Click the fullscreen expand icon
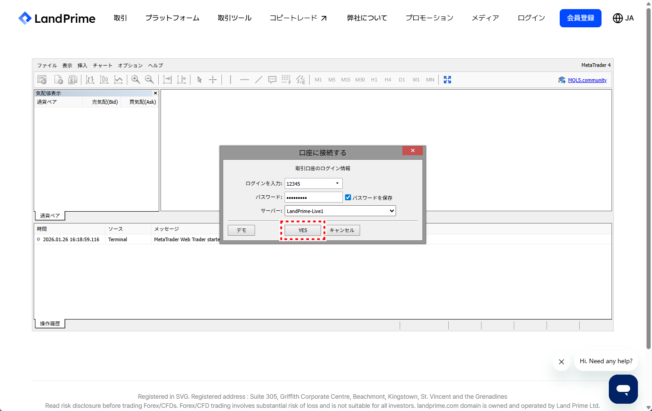Image resolution: width=652 pixels, height=411 pixels. [x=447, y=80]
